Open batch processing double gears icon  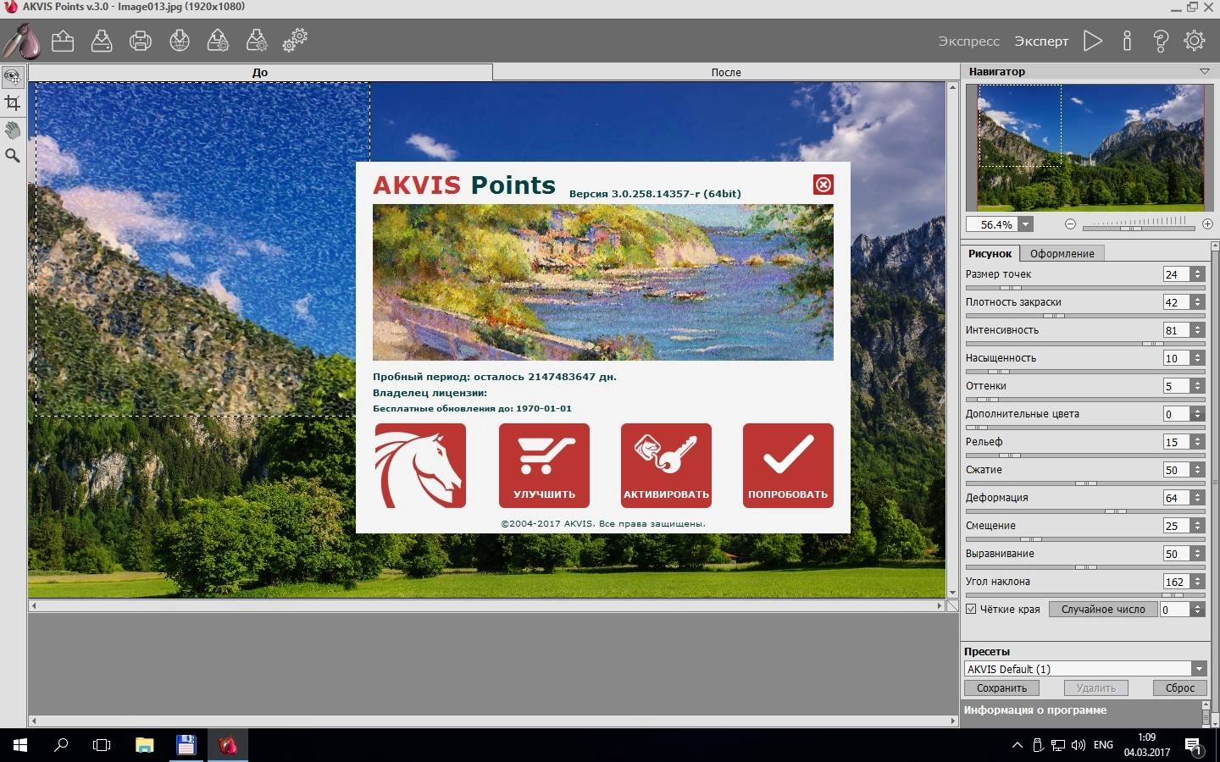coord(295,41)
